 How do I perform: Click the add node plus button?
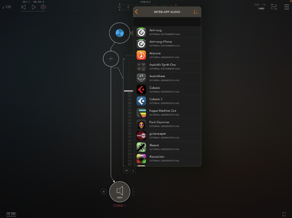(111, 59)
